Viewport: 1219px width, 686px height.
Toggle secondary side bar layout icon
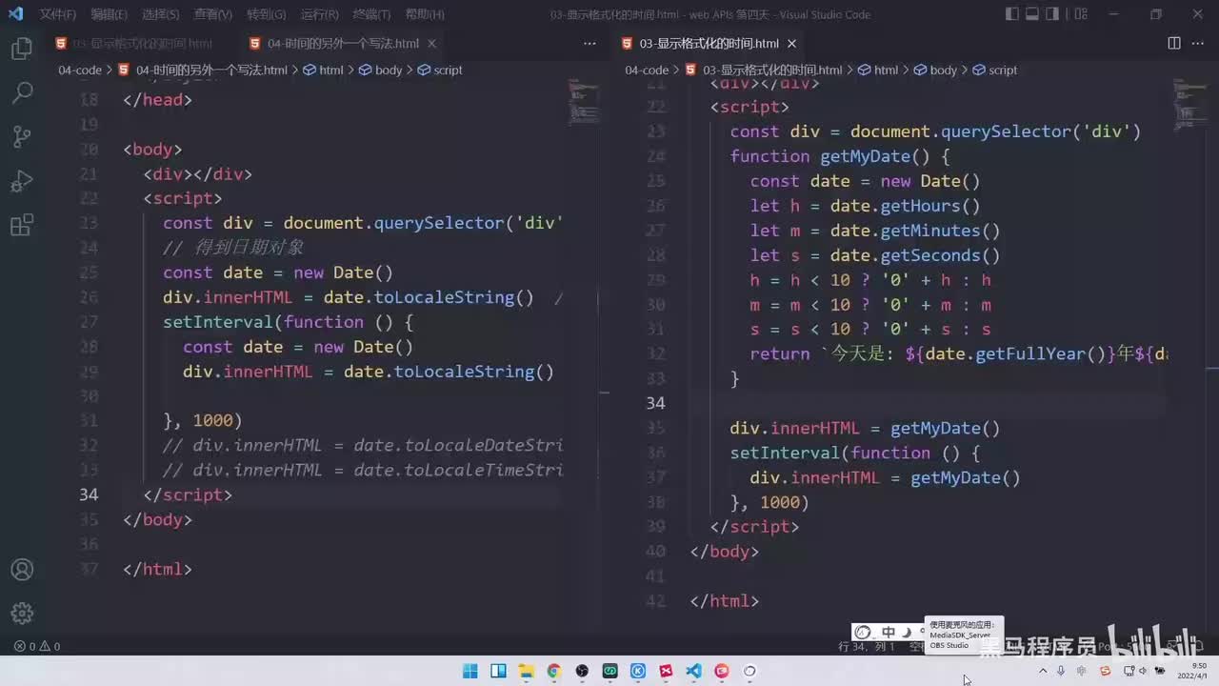[1052, 14]
